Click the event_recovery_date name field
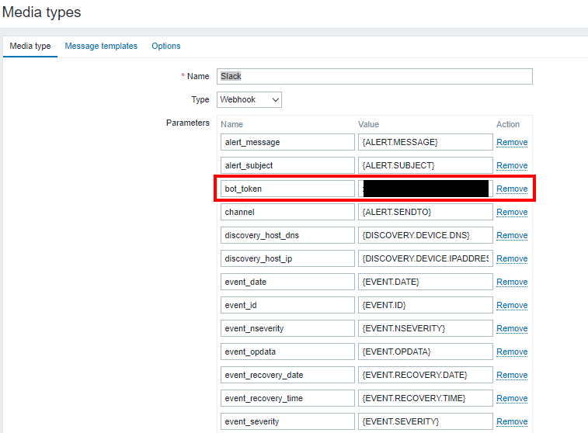 (287, 375)
